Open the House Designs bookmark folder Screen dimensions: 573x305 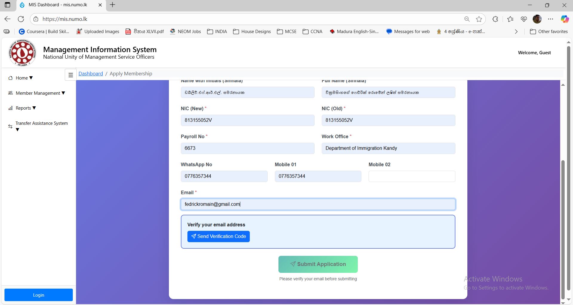pyautogui.click(x=252, y=32)
